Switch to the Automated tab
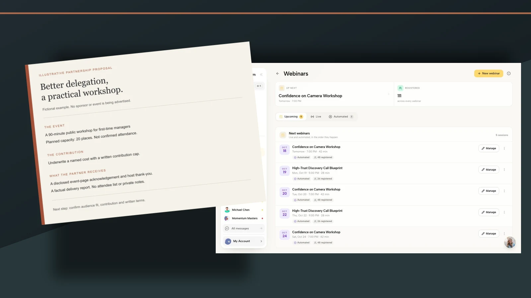 coord(341,117)
